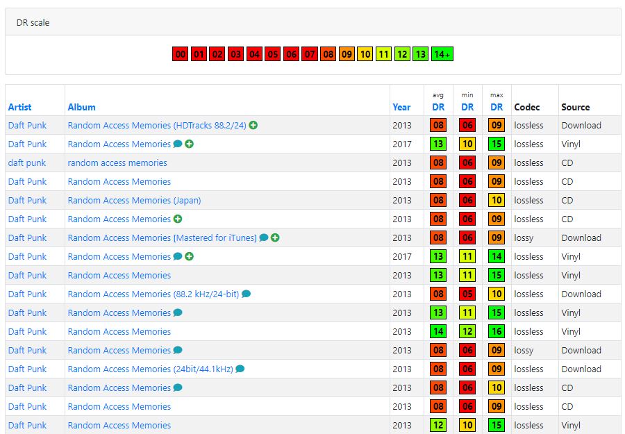Click the 13 swatch in the DR scale

tap(421, 53)
